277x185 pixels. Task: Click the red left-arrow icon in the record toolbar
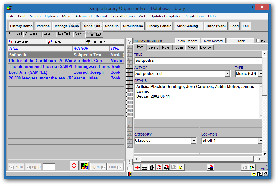(137, 167)
